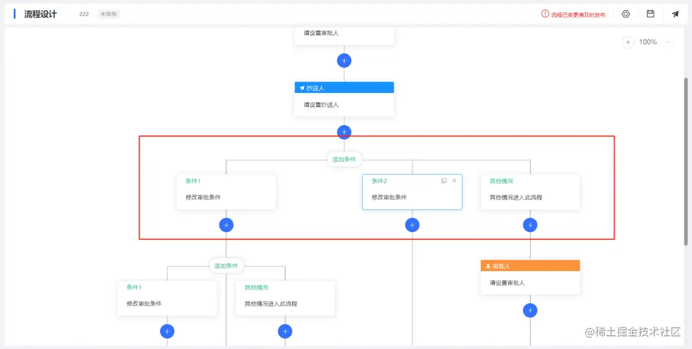Click 其他情况进入此流程 text above 审批人 node
692x349 pixels.
[x=516, y=197]
